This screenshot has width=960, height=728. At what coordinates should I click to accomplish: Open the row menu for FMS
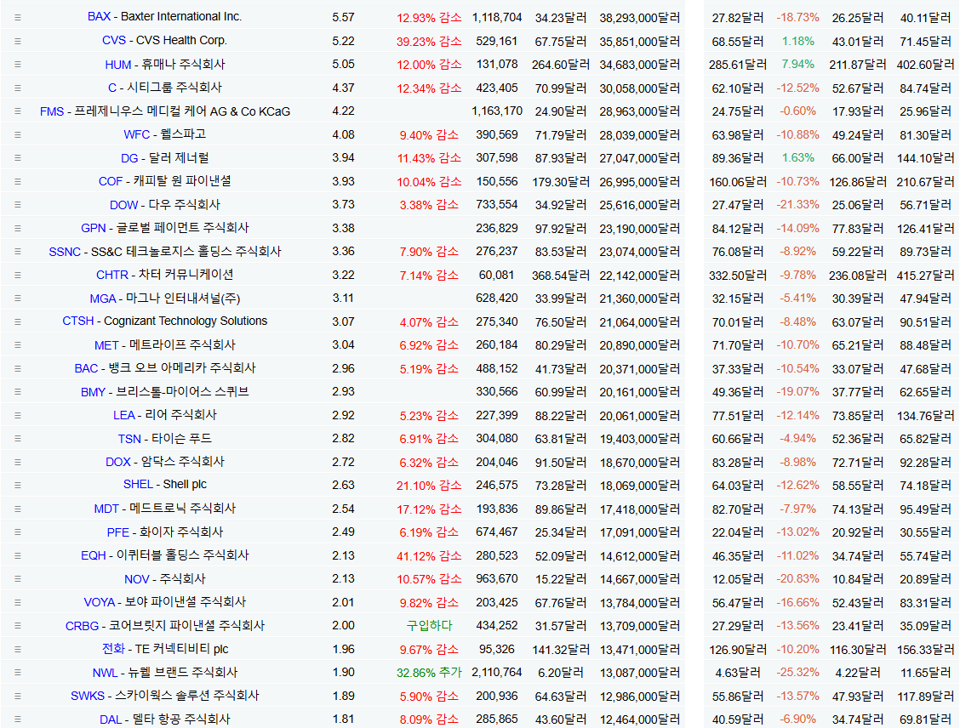pos(17,111)
